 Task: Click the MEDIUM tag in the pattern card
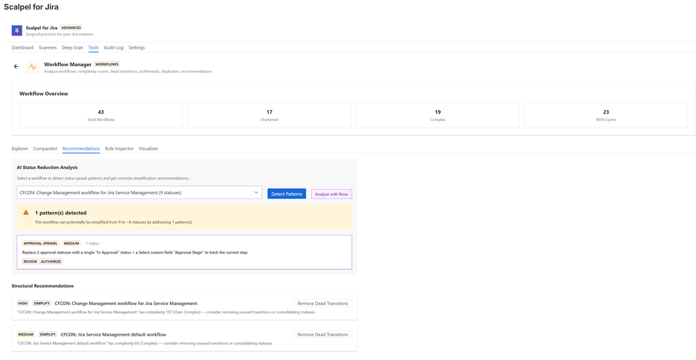71,244
